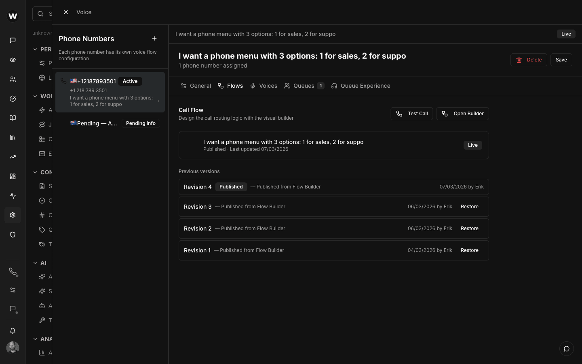This screenshot has height=364, width=582.
Task: Switch to the Voices tab
Action: pyautogui.click(x=264, y=86)
